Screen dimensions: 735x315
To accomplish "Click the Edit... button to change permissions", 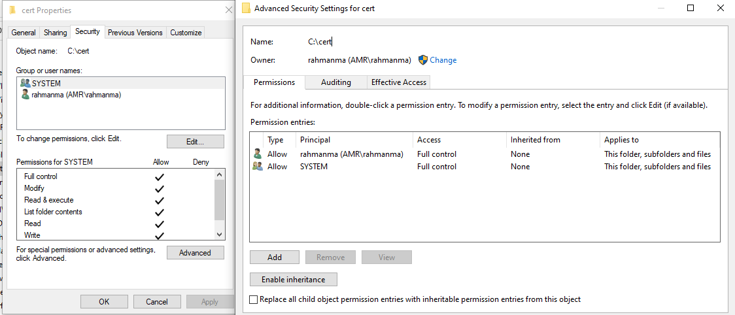I will tap(195, 142).
